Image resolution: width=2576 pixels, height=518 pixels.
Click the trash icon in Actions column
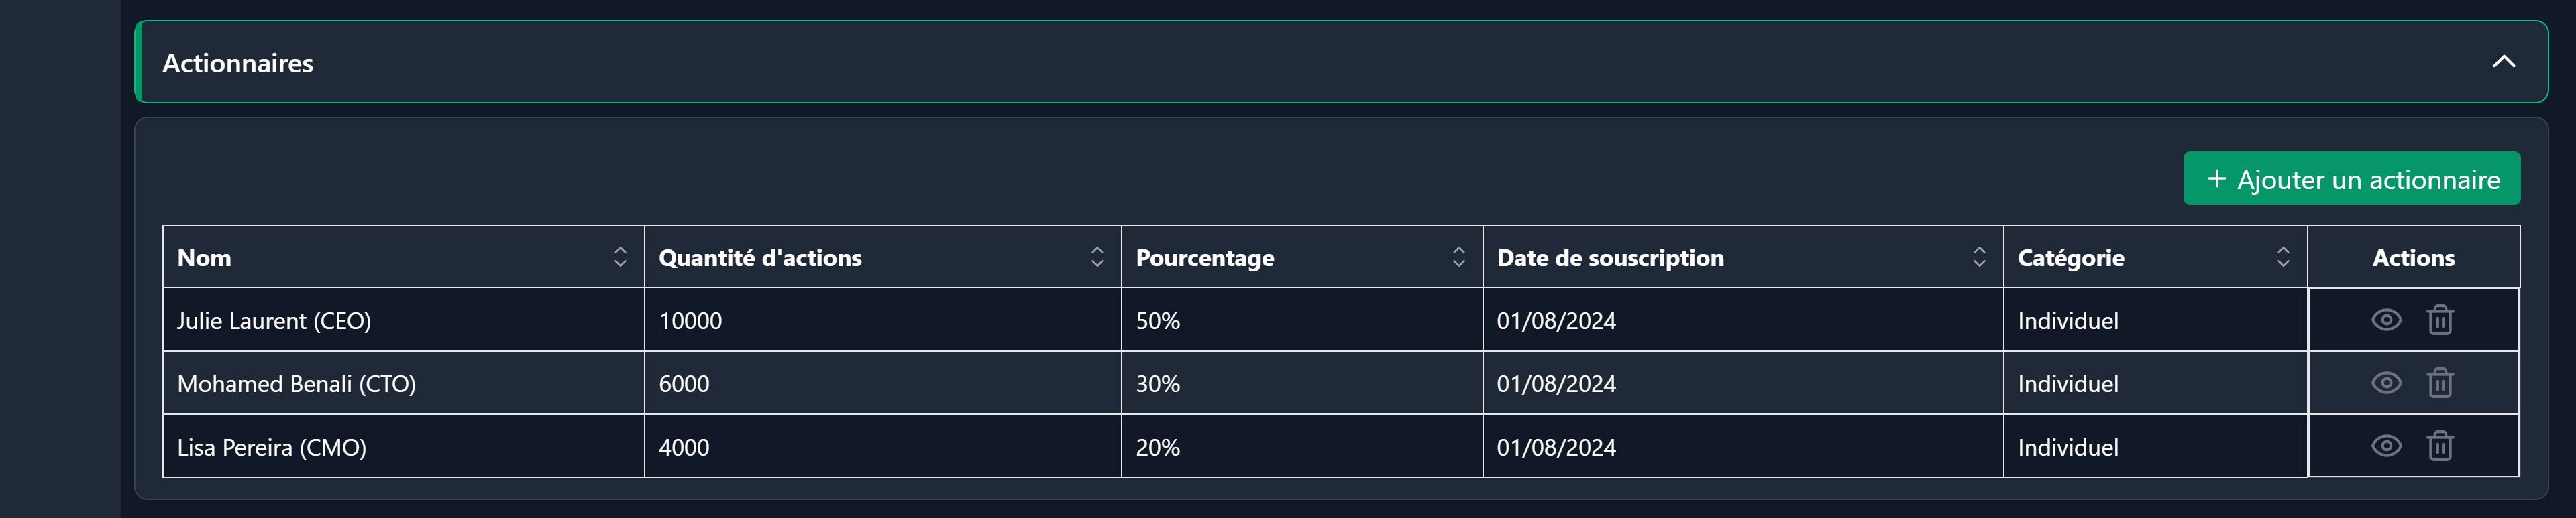[2440, 320]
